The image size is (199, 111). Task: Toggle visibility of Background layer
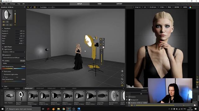(127, 100)
